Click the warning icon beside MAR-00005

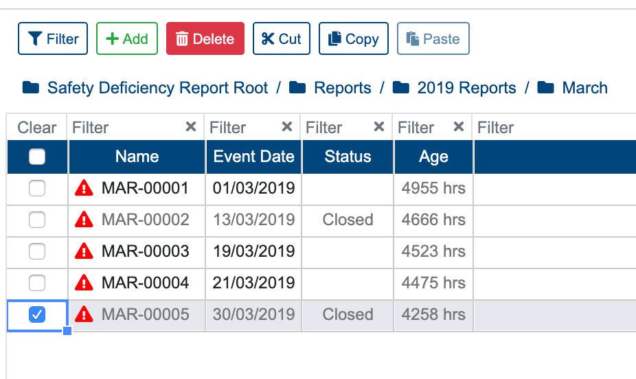point(84,314)
